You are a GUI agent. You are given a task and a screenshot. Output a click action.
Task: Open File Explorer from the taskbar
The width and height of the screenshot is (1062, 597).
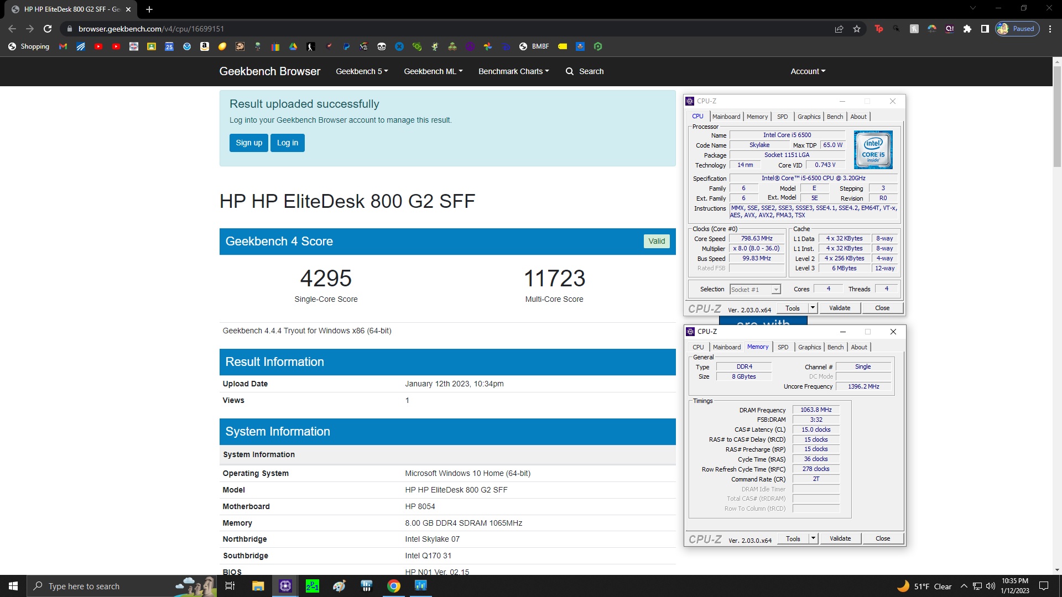coord(258,586)
